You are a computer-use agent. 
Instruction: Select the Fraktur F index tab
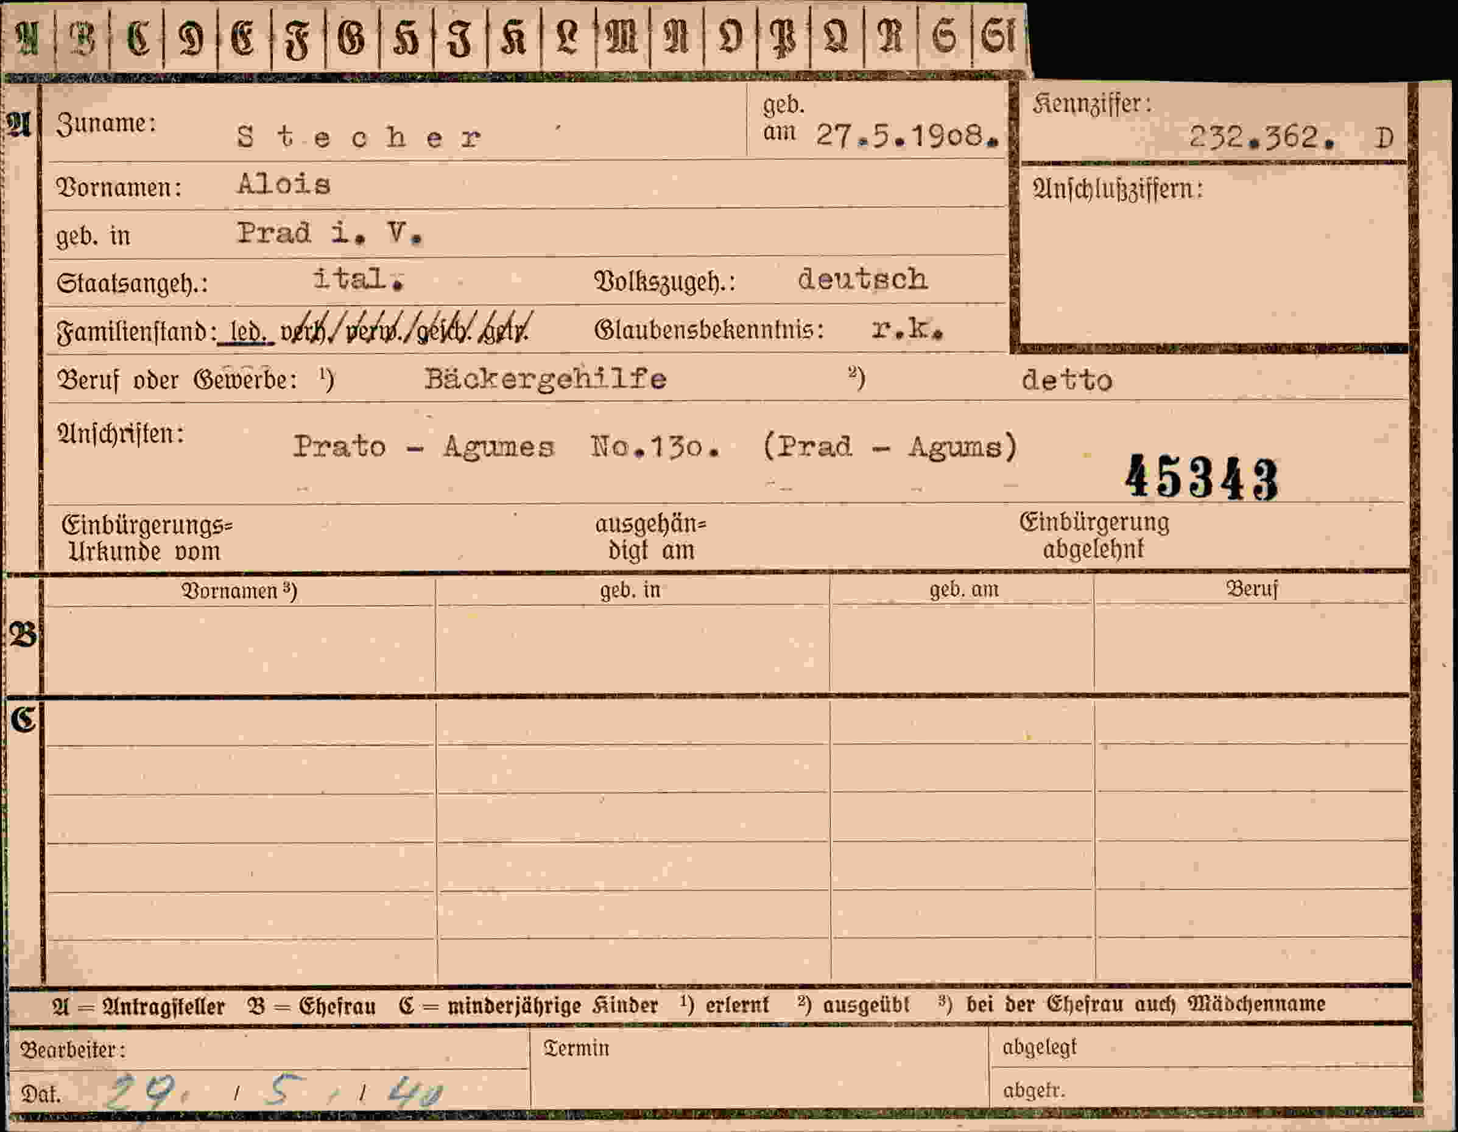pyautogui.click(x=298, y=39)
